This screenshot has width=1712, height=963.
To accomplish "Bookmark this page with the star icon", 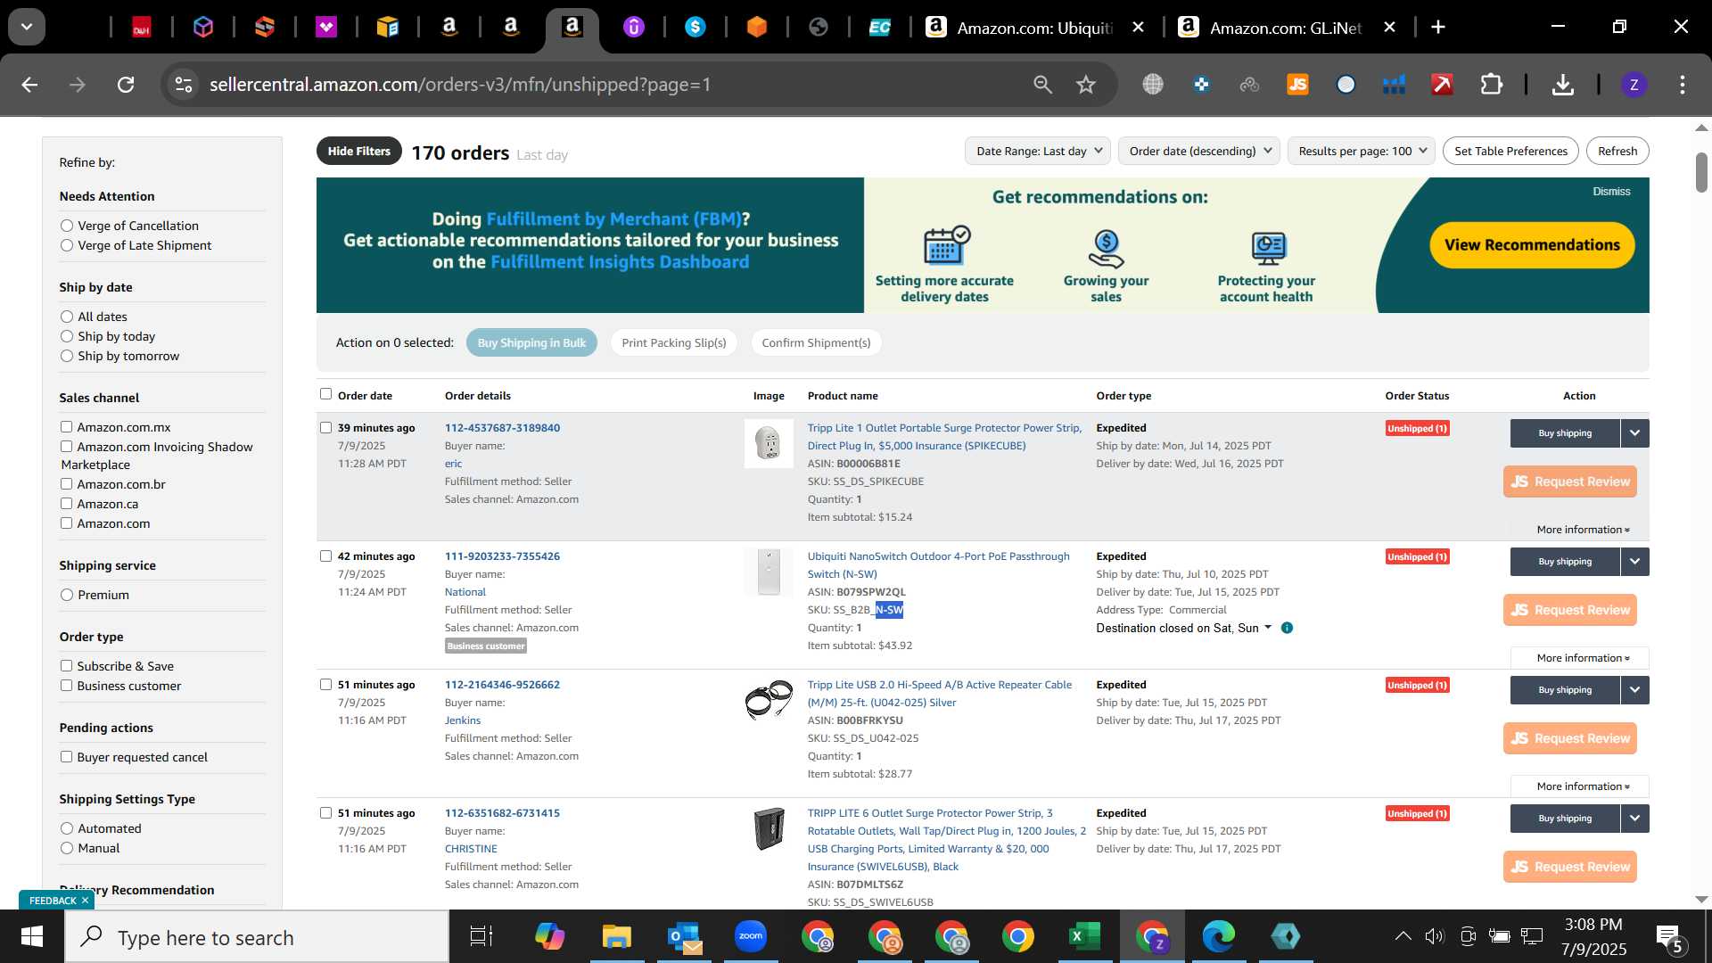I will point(1085,85).
